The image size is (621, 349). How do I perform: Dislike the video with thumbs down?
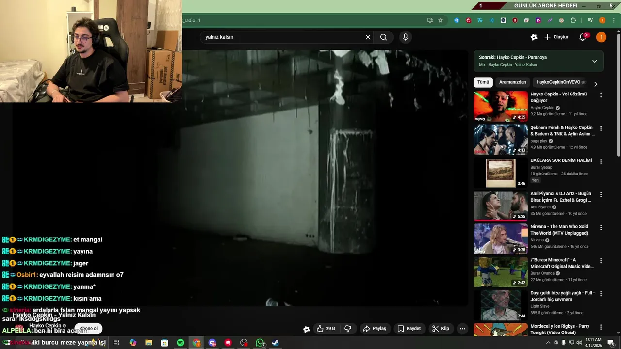coord(347,329)
